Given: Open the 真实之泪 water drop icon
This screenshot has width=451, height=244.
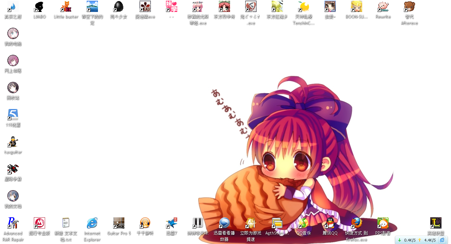Looking at the screenshot, I should click(x=13, y=6).
